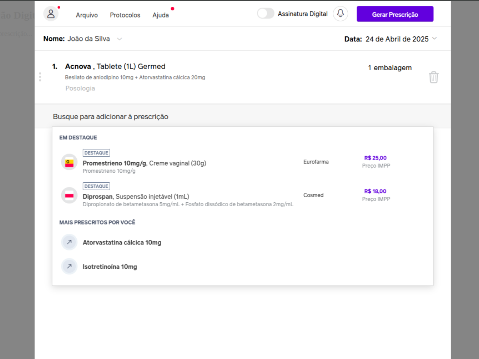Open the Ajuda menu
Screen dimensions: 479x359
coord(160,15)
